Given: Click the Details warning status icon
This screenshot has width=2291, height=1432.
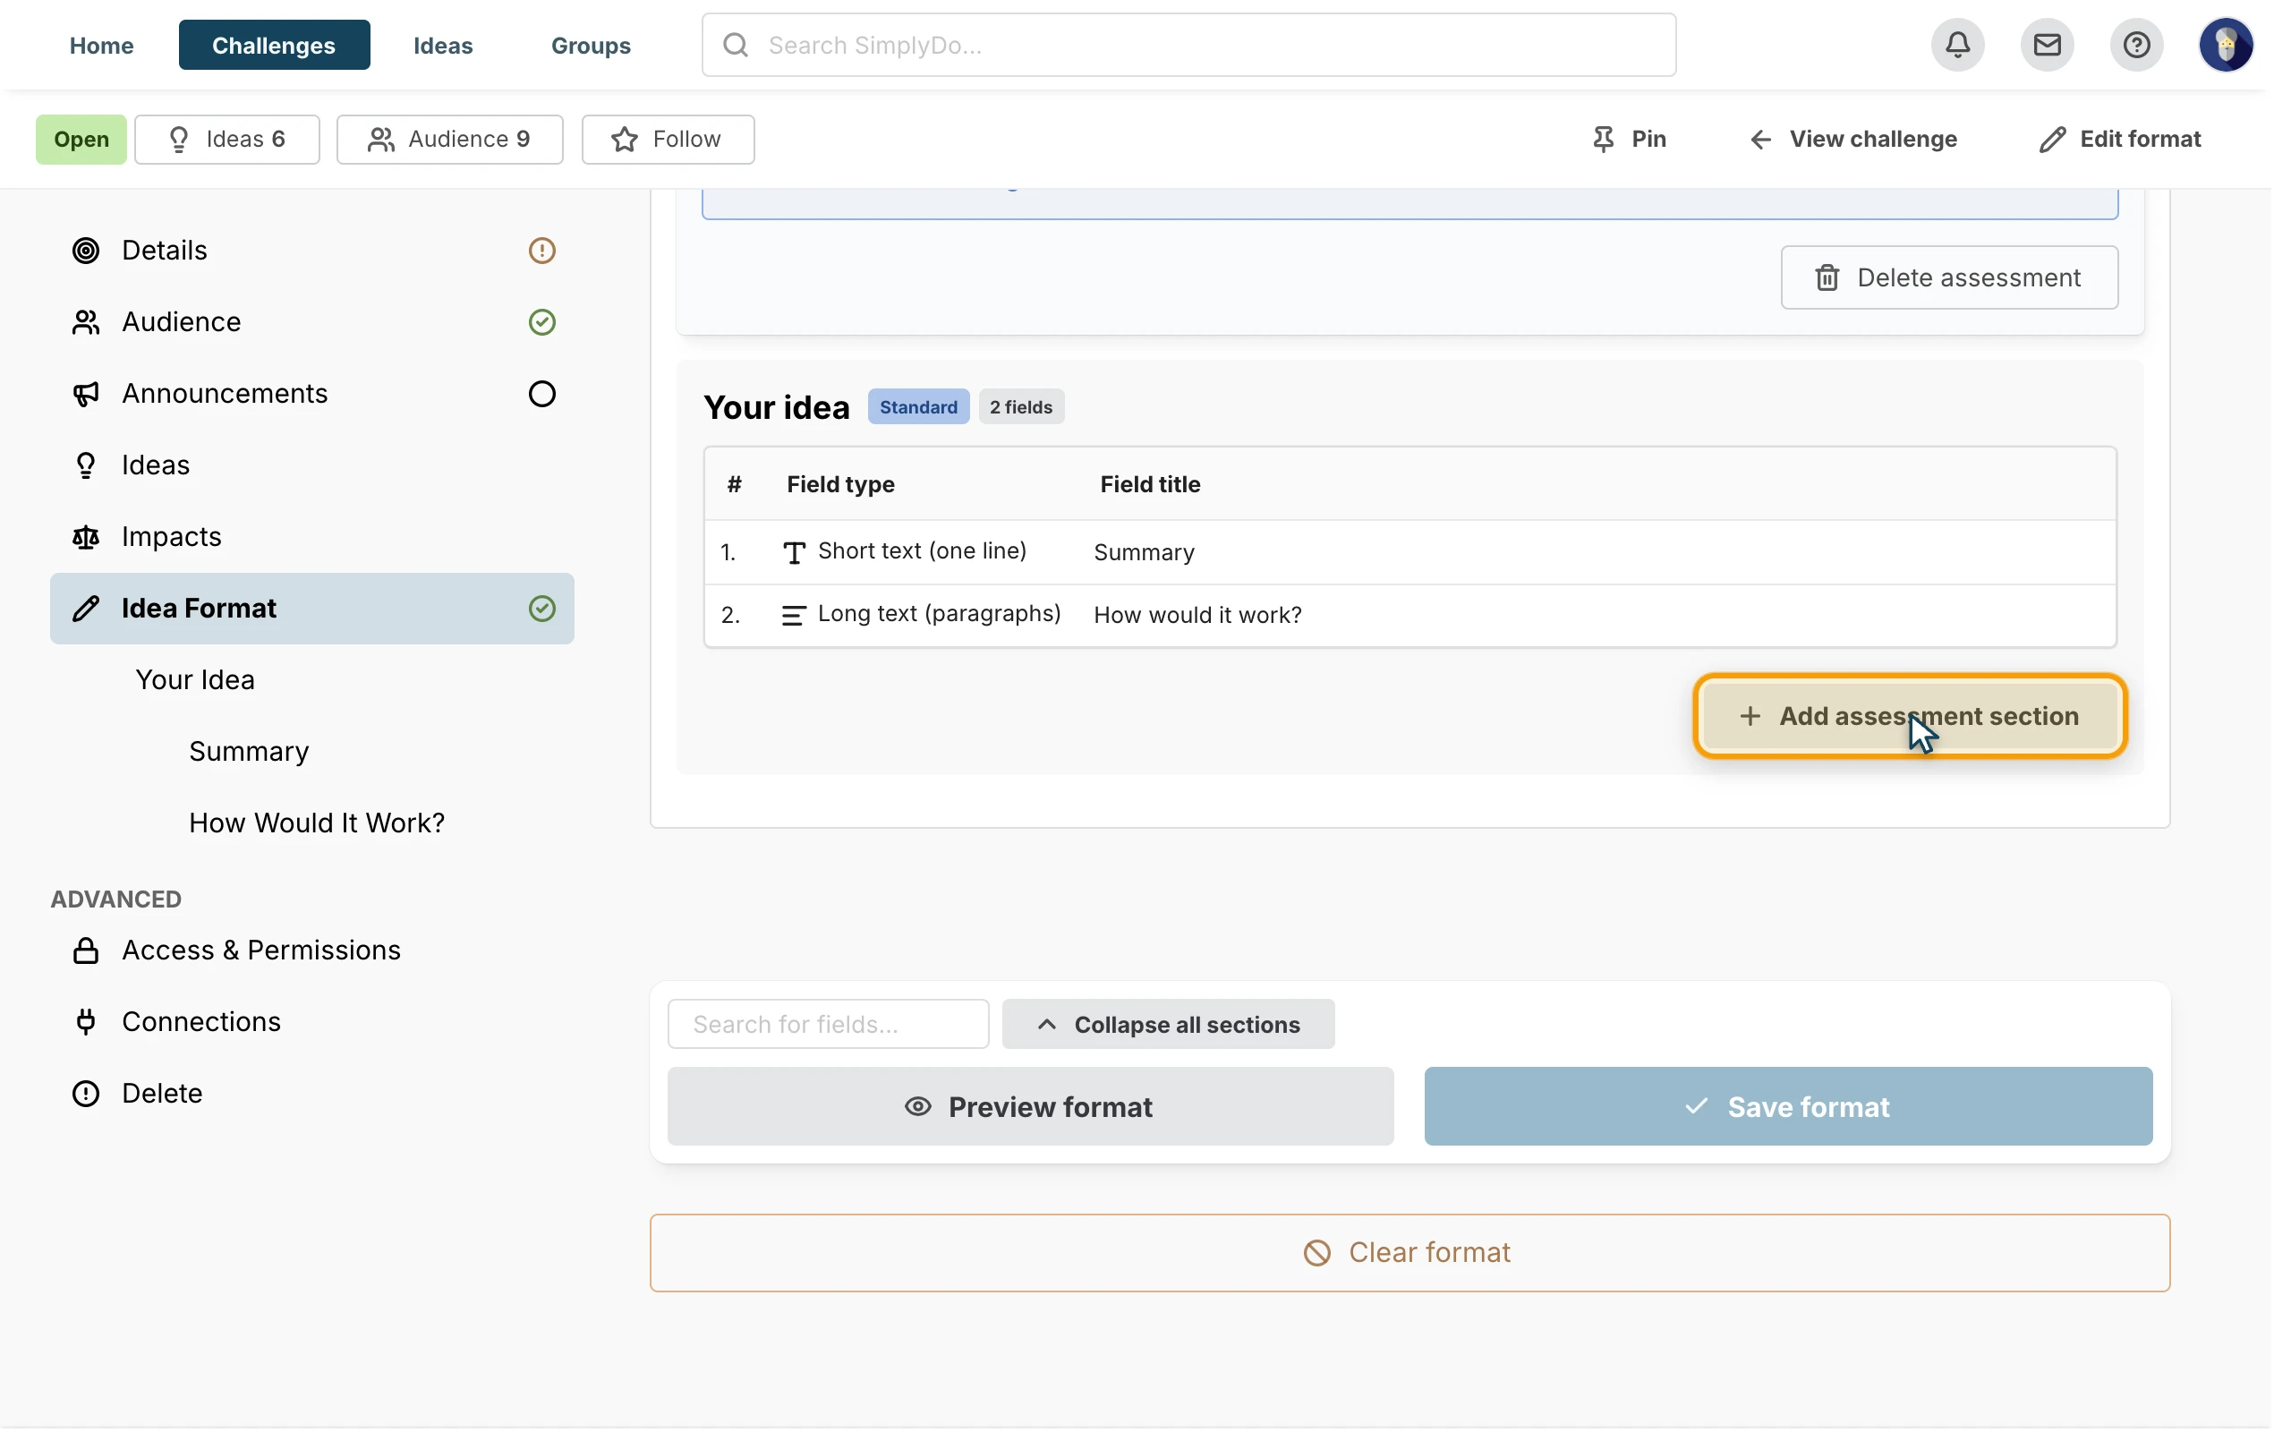Looking at the screenshot, I should (x=541, y=250).
